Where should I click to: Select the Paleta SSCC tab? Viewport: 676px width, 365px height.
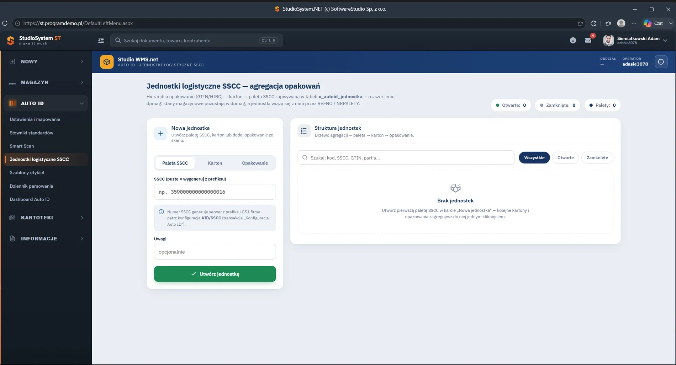175,163
